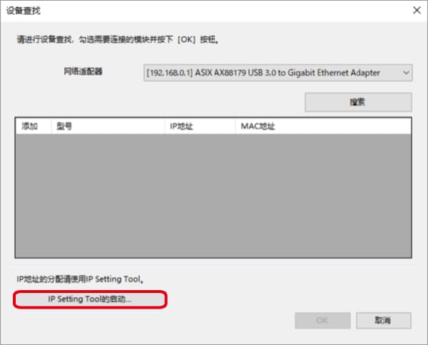Confirm with the grayed-out OK button
This screenshot has height=345, width=428.
click(322, 321)
